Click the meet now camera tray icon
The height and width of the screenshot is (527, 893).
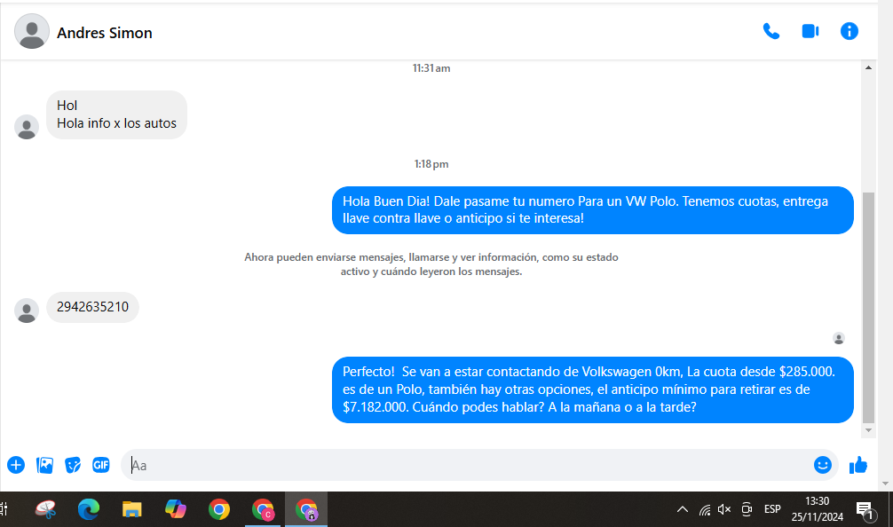pyautogui.click(x=747, y=509)
